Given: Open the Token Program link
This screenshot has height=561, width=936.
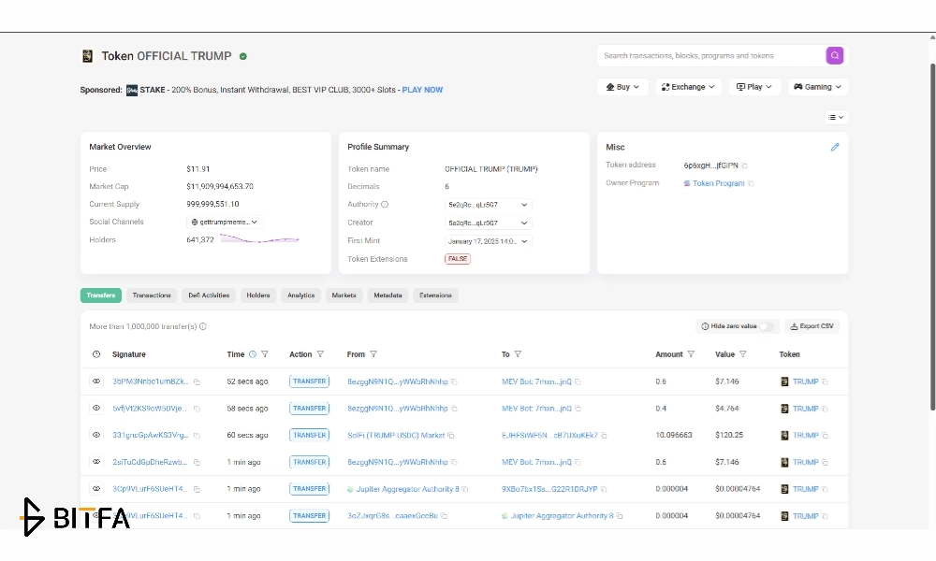Looking at the screenshot, I should coord(718,183).
